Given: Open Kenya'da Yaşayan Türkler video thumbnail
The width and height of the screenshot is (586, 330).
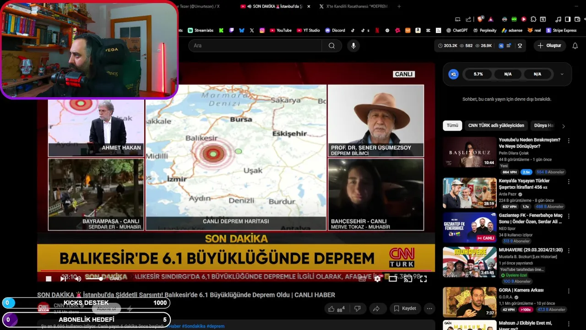Looking at the screenshot, I should point(469,193).
